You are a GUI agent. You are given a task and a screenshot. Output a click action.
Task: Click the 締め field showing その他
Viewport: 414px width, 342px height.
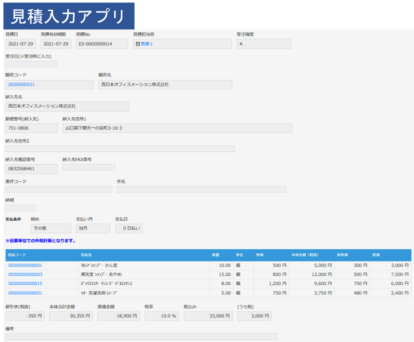51,228
